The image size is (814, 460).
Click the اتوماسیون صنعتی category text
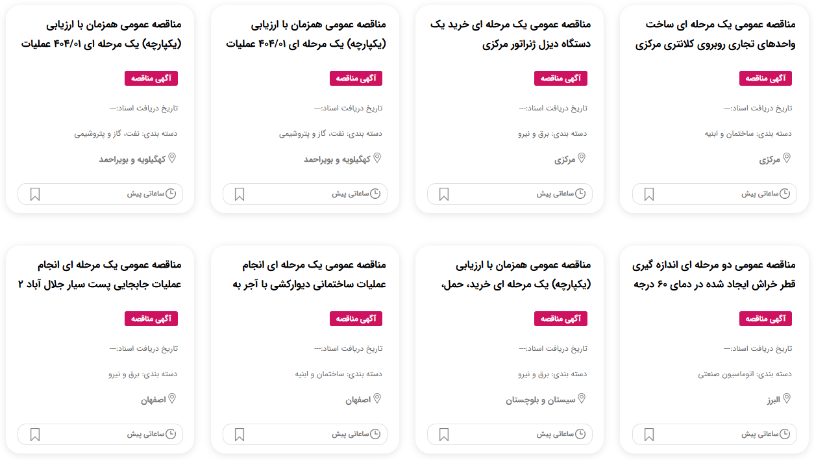tap(726, 374)
